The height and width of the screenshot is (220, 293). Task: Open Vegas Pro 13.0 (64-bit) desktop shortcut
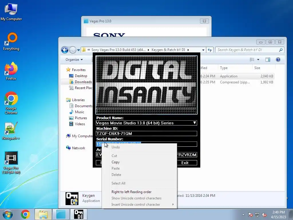(11, 163)
